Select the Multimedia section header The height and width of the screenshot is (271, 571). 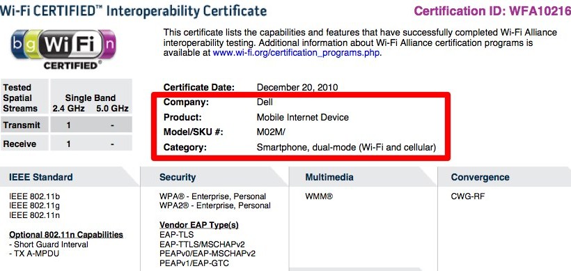pos(329,178)
